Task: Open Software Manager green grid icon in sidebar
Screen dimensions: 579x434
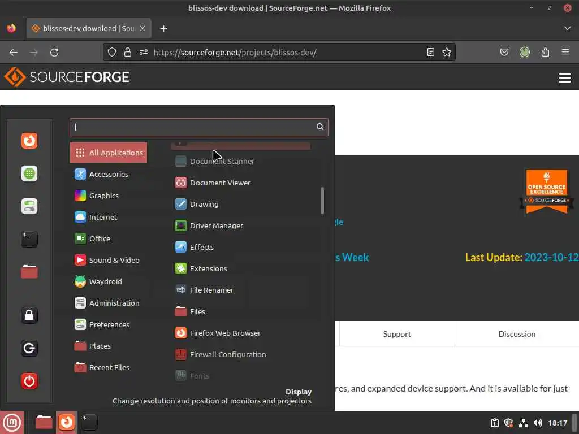Action: point(29,173)
